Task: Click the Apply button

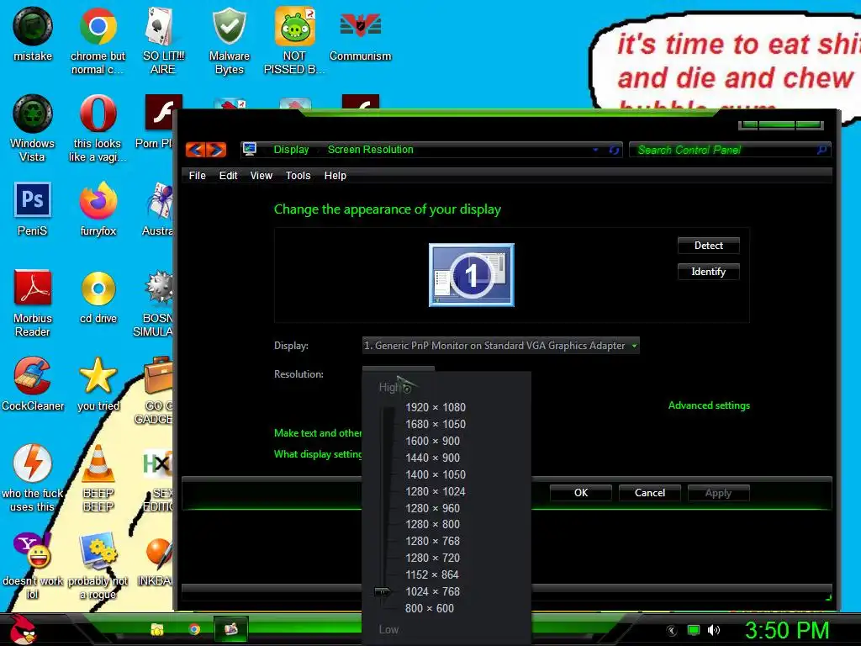Action: (718, 493)
